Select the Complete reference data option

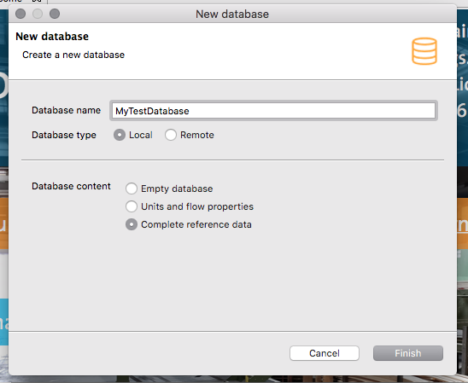[x=132, y=224]
